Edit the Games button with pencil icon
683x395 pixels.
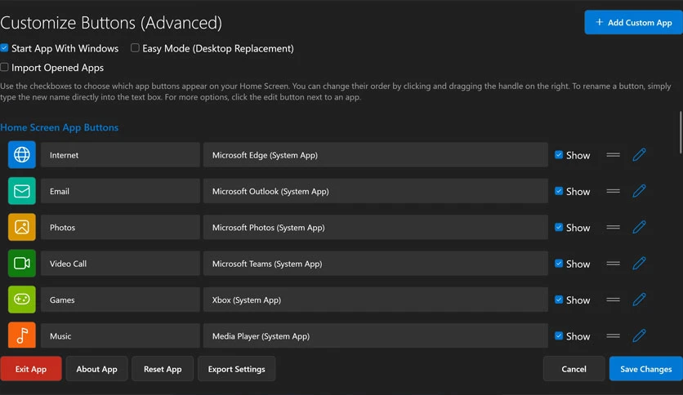click(639, 300)
